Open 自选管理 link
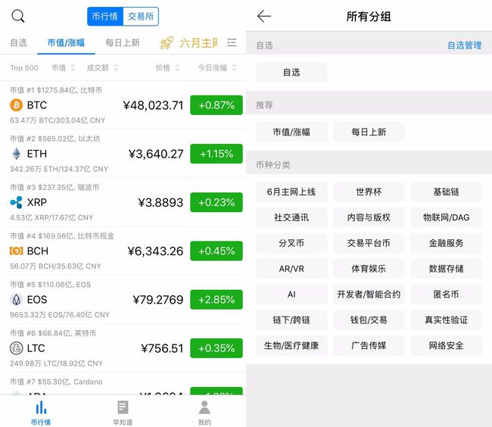 tap(465, 45)
